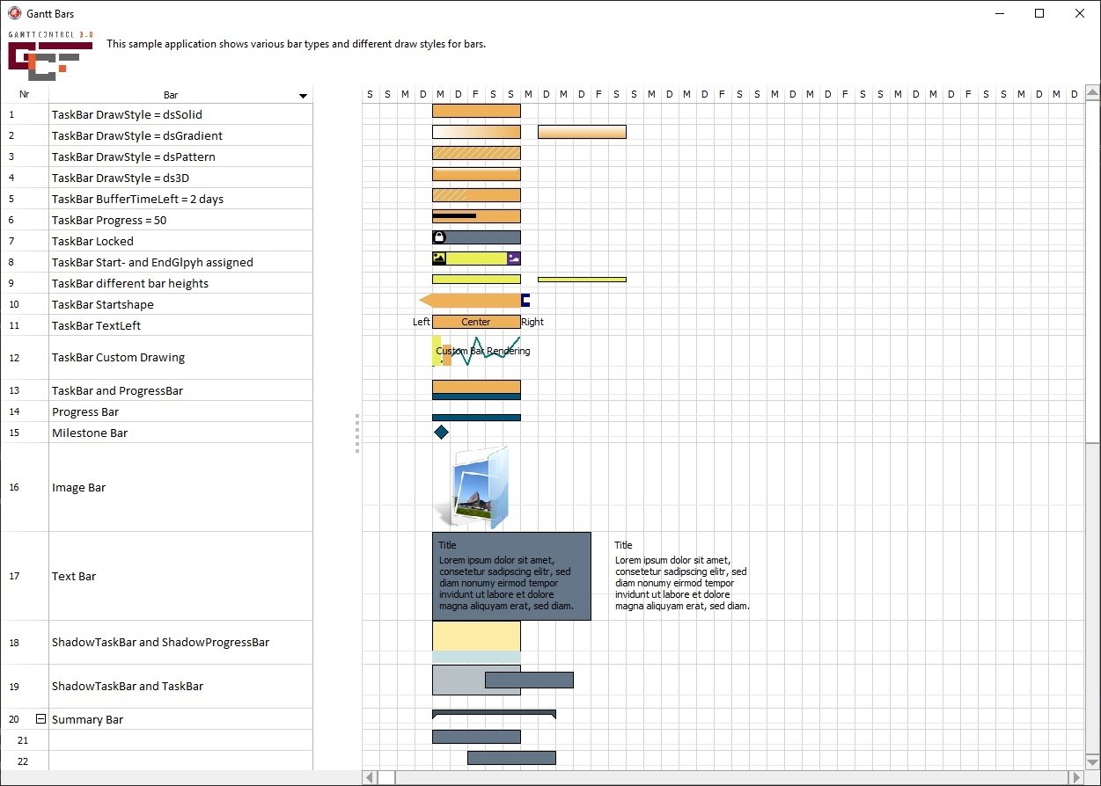The width and height of the screenshot is (1101, 786).
Task: Select row TaskBar different bar heights
Action: [157, 283]
